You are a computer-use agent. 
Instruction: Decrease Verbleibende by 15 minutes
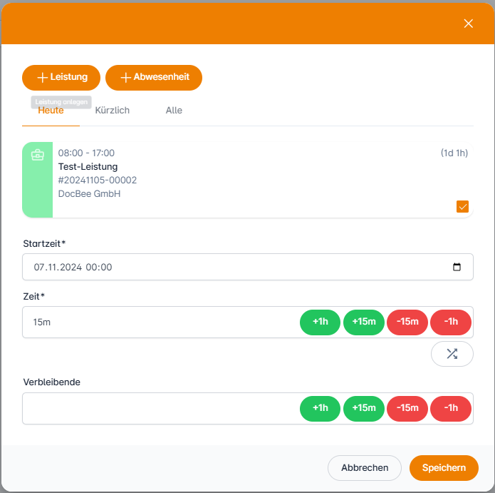point(407,408)
